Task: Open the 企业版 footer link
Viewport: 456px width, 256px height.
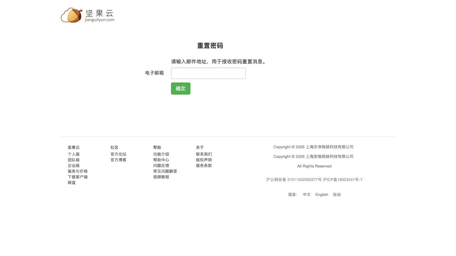Action: point(74,166)
